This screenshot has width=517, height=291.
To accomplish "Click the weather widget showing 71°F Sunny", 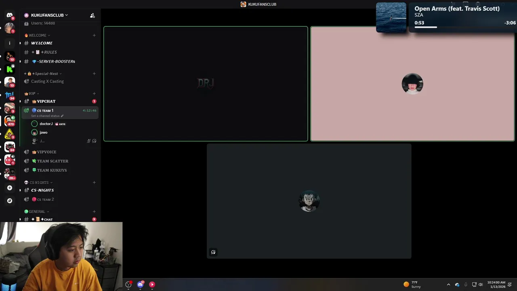I will pyautogui.click(x=412, y=285).
